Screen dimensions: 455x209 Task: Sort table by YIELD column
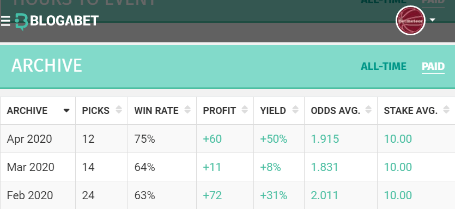tap(279, 110)
